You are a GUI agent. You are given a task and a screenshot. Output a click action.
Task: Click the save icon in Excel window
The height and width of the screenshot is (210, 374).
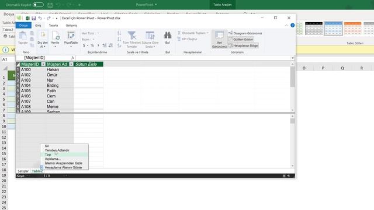click(50, 5)
